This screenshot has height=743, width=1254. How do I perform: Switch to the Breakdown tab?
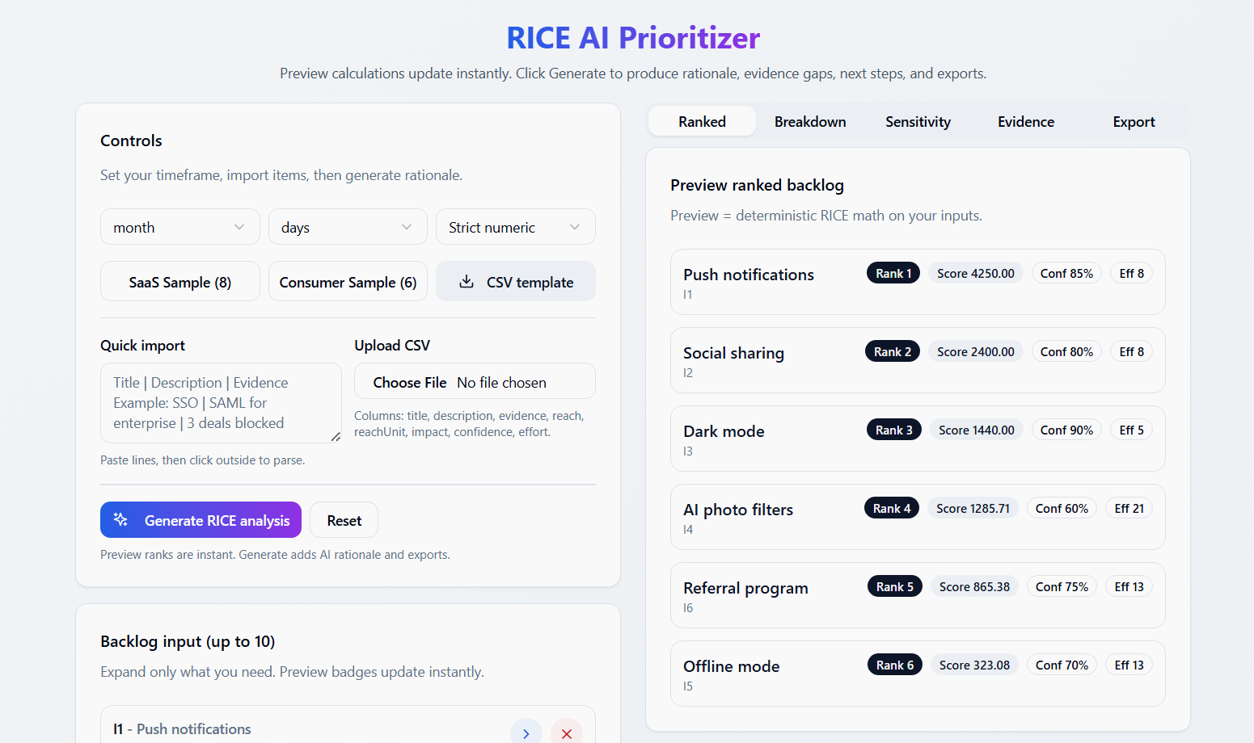pos(809,122)
